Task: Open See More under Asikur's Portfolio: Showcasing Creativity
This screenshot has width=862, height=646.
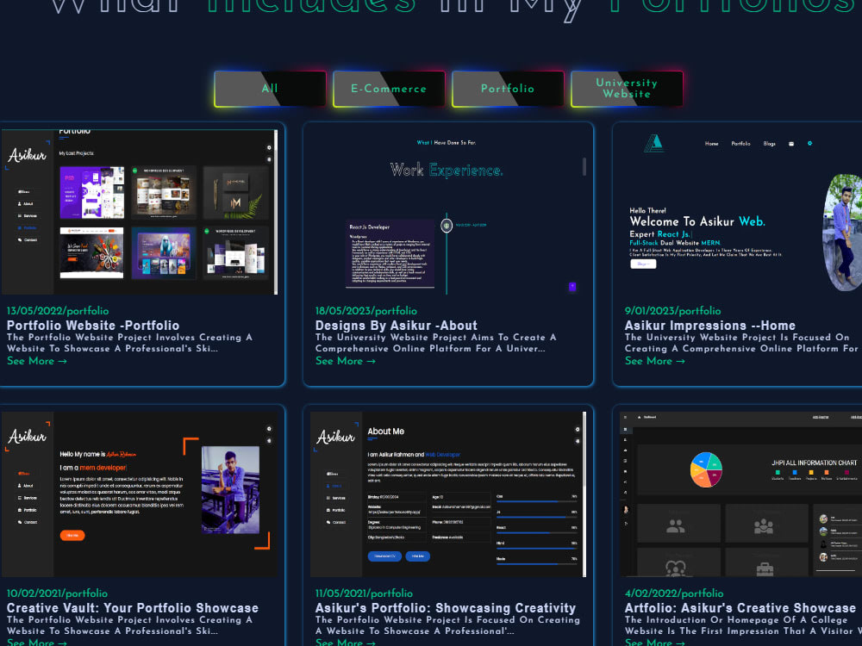Action: [x=346, y=643]
